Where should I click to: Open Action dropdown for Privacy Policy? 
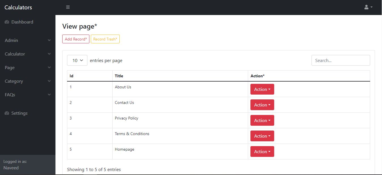[x=262, y=120]
